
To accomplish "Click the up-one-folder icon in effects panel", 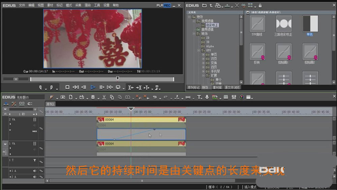I will coord(211,6).
